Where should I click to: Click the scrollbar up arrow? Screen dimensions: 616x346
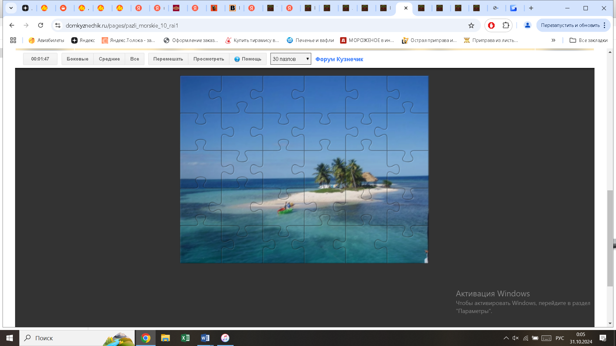(610, 52)
